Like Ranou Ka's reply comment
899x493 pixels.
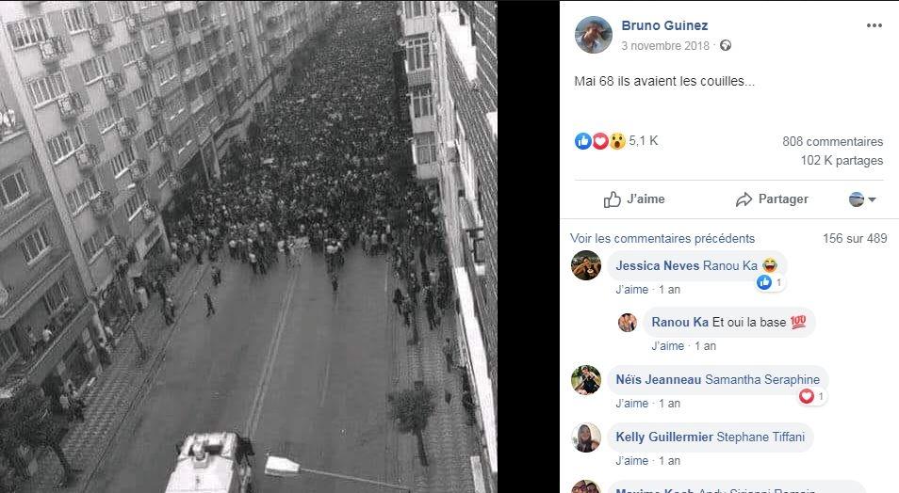click(x=667, y=346)
